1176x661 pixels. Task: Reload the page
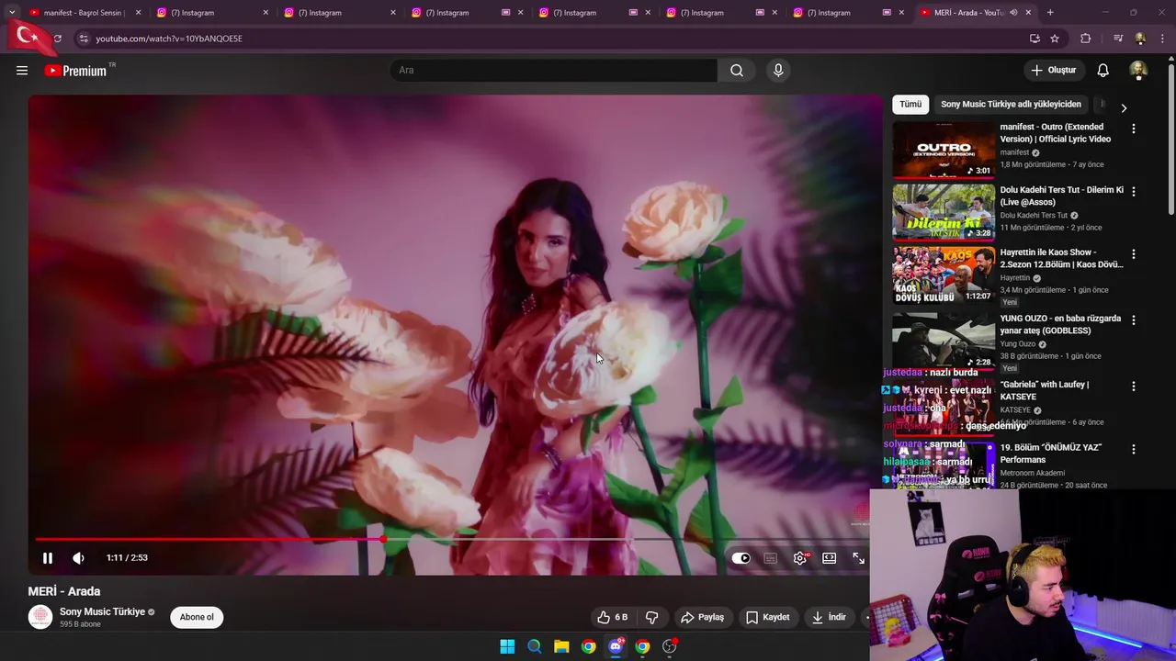tap(57, 39)
